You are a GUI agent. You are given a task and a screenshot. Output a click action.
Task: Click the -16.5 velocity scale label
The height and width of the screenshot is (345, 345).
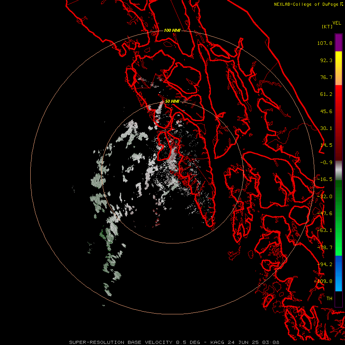325,179
